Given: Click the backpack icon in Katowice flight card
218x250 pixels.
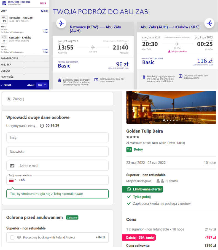Looking at the screenshot, I should point(60,80).
